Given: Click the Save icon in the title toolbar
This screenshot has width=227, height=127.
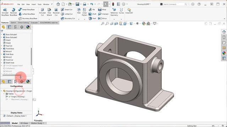Looking at the screenshot, I should pyautogui.click(x=77, y=4).
